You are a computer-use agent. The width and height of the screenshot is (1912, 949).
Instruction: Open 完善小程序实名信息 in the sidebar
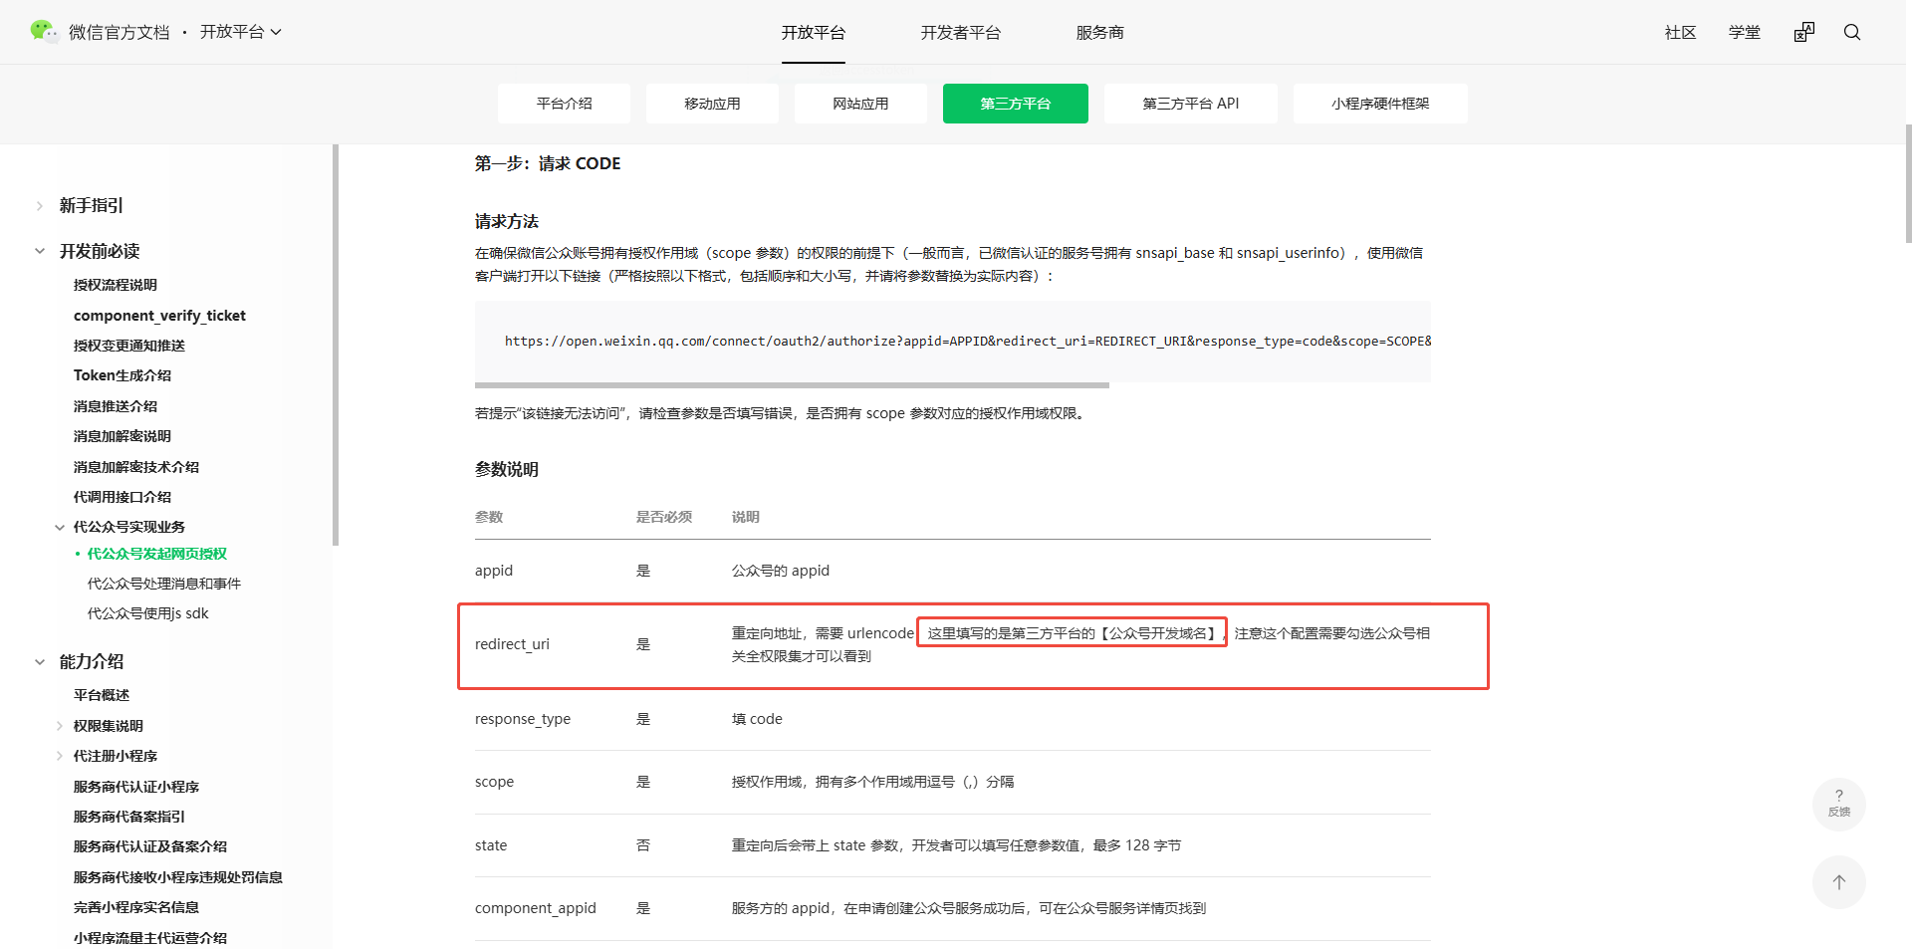pos(136,907)
